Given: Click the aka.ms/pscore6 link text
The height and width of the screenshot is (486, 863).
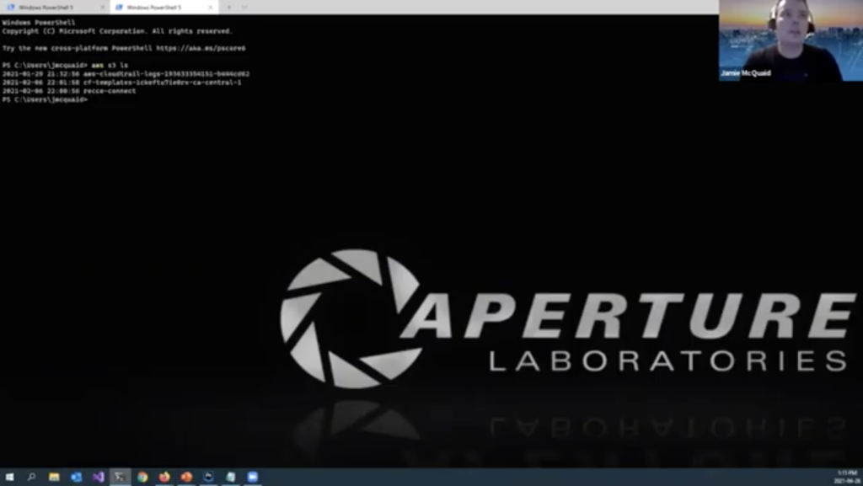Looking at the screenshot, I should (x=201, y=48).
